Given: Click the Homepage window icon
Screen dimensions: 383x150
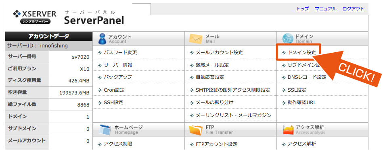Looking at the screenshot, I should coord(105,129).
